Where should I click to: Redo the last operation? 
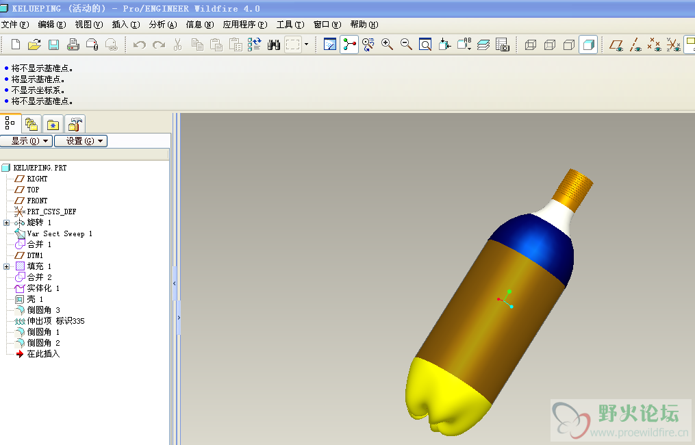[x=159, y=44]
